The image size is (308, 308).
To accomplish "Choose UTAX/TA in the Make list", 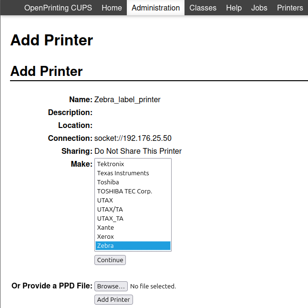I will tap(110, 210).
